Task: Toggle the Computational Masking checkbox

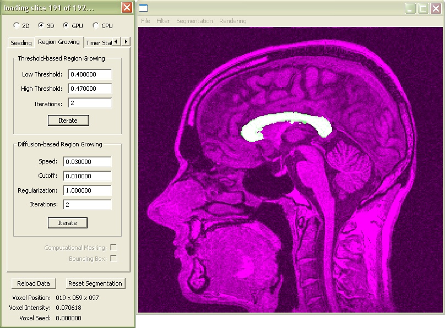Action: pos(113,248)
